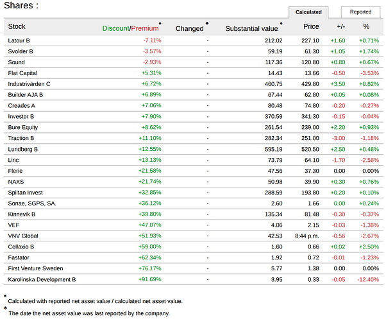Open the Flerie stock

pos(15,171)
